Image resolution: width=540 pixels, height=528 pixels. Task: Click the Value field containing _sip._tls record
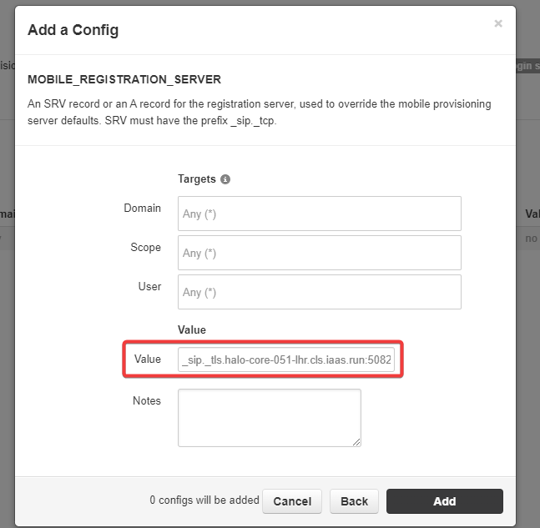(x=286, y=360)
